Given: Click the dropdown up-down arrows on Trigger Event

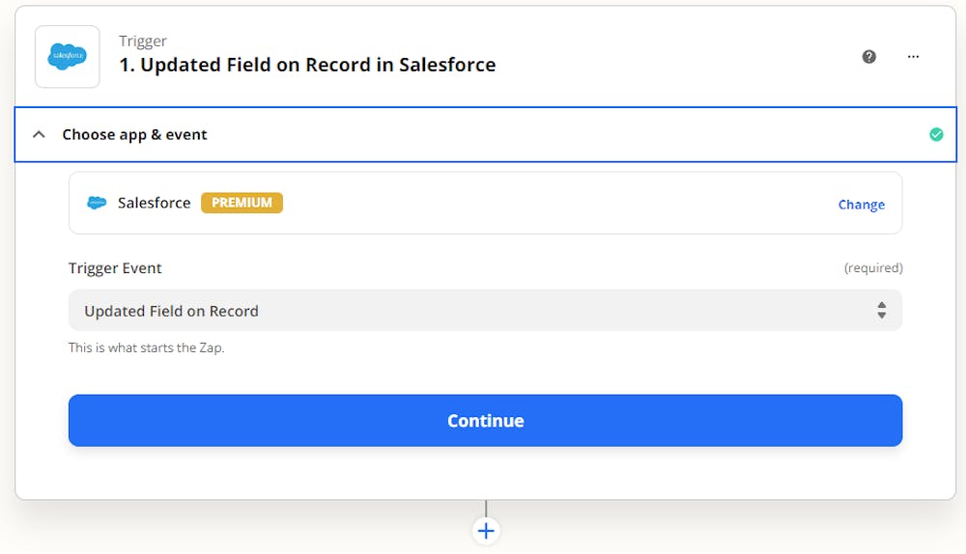Looking at the screenshot, I should (881, 311).
